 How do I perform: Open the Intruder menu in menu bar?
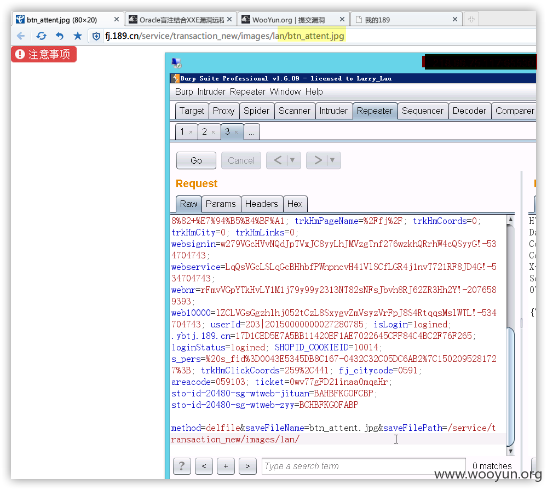[x=211, y=92]
